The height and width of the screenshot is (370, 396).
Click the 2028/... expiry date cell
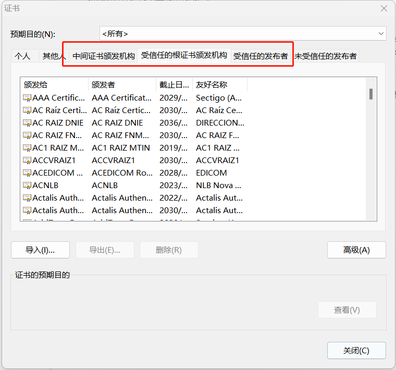pyautogui.click(x=174, y=172)
